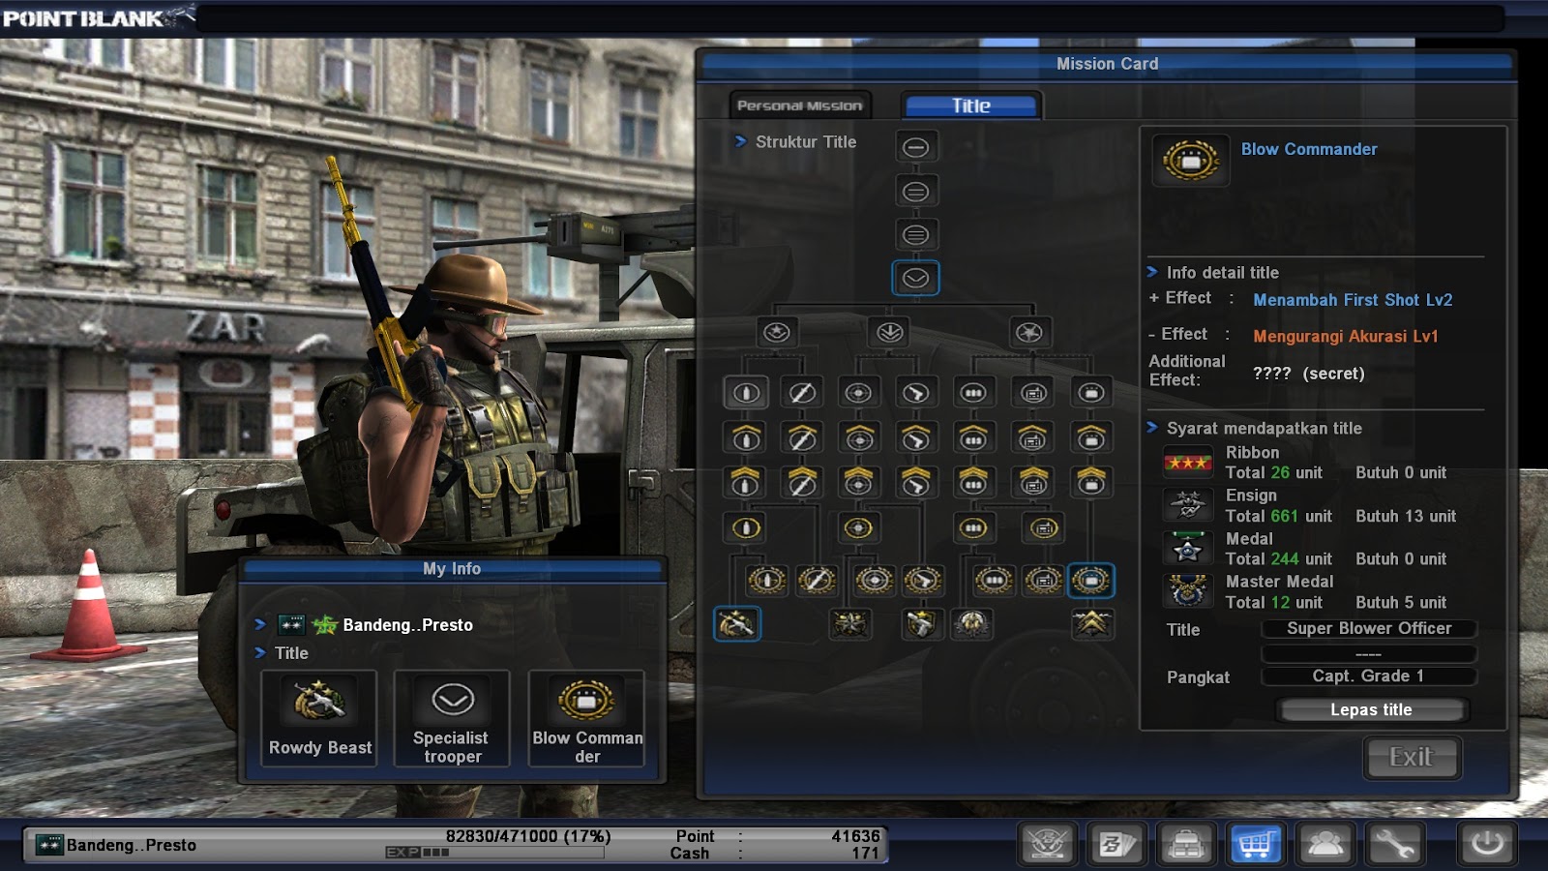Screen dimensions: 1548x871
Task: Click the Medal requirement icon
Action: 1187,549
